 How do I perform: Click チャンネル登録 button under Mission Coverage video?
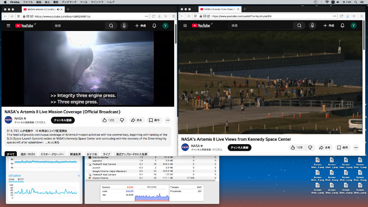63,120
